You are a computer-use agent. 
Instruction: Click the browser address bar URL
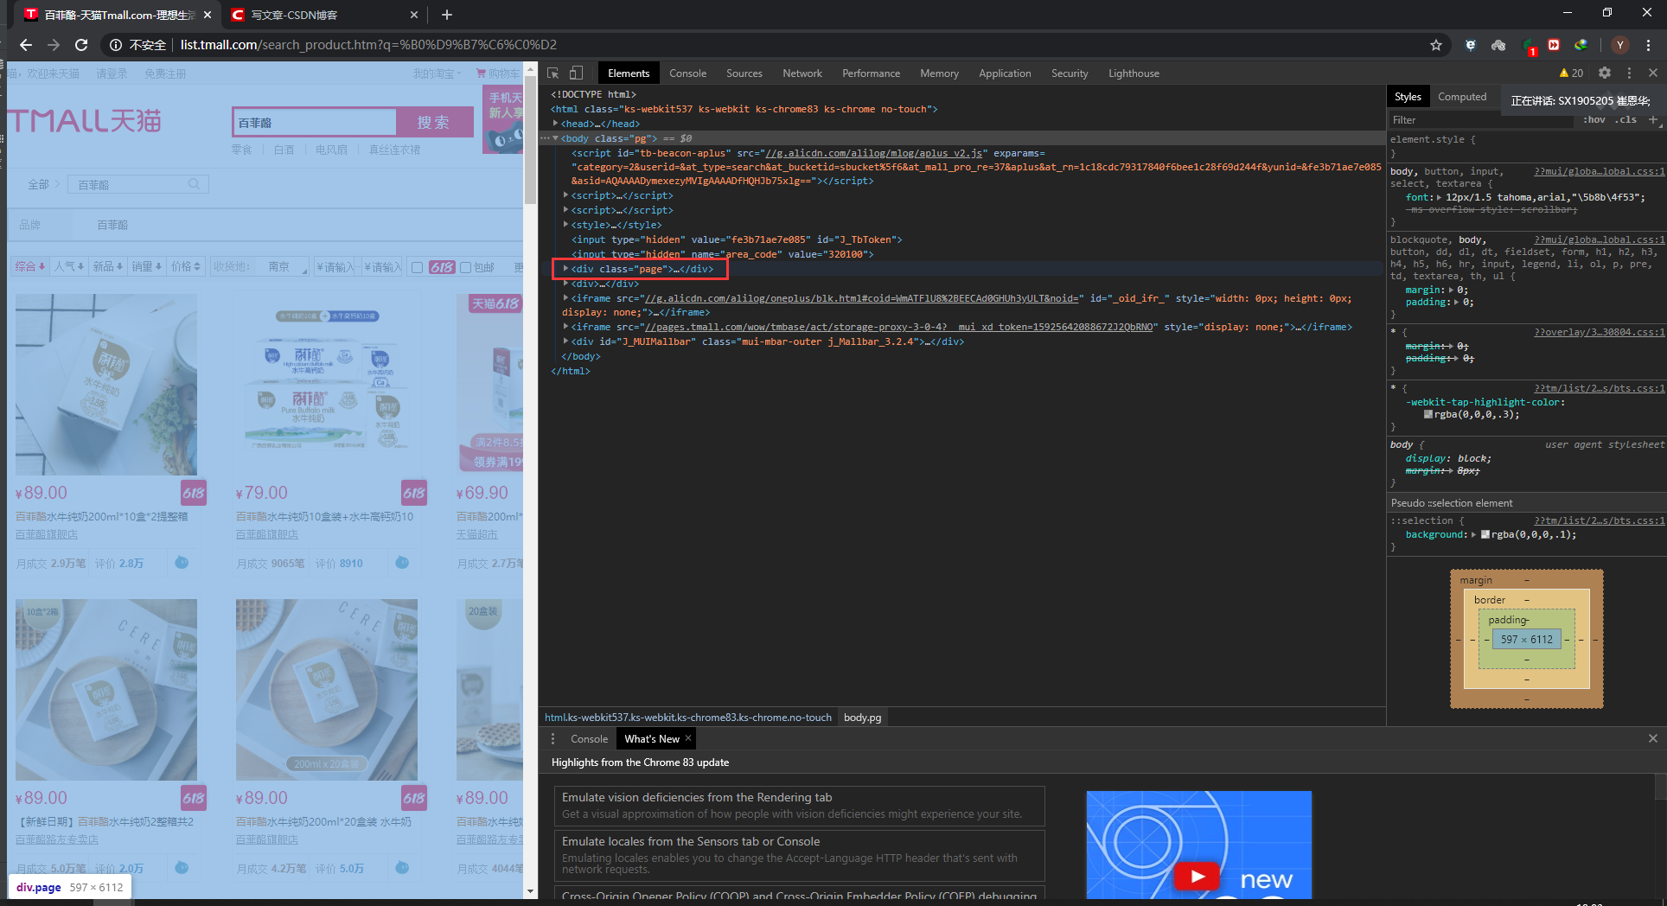pyautogui.click(x=368, y=45)
